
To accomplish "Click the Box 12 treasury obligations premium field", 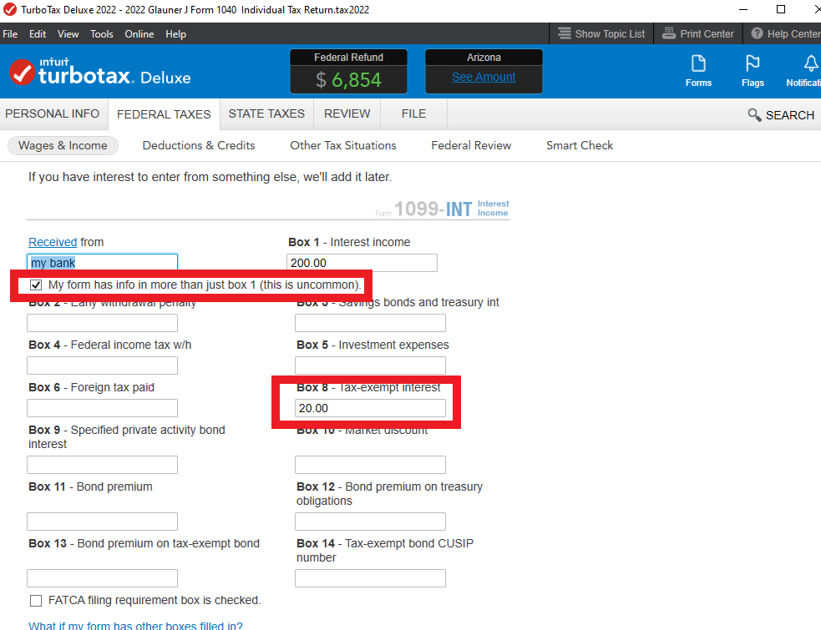I will coord(370,522).
